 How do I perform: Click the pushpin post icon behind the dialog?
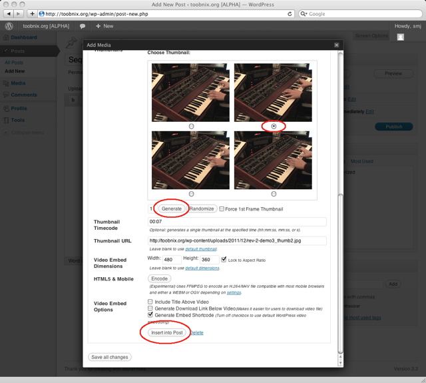pos(71,43)
